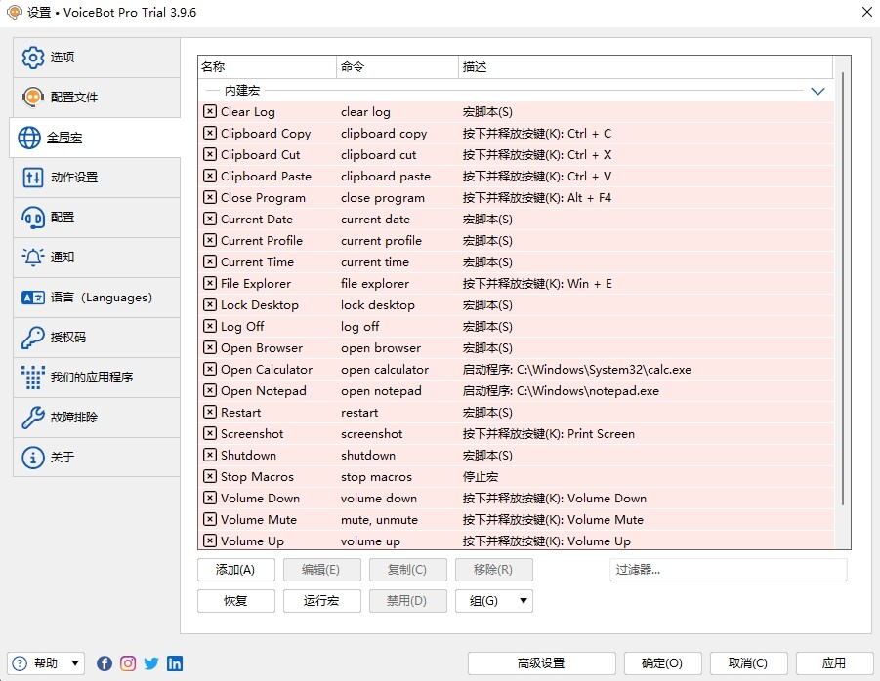Viewport: 880px width, 681px height.
Task: Switch to the 授权码 tab
Action: [97, 338]
